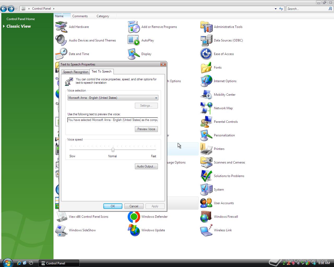The width and height of the screenshot is (334, 267).
Task: Select the Text To Speech tab
Action: coord(102,71)
